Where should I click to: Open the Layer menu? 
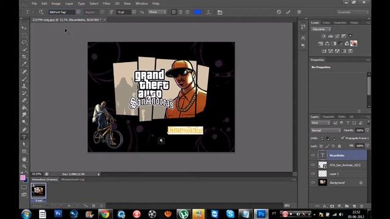(x=69, y=4)
